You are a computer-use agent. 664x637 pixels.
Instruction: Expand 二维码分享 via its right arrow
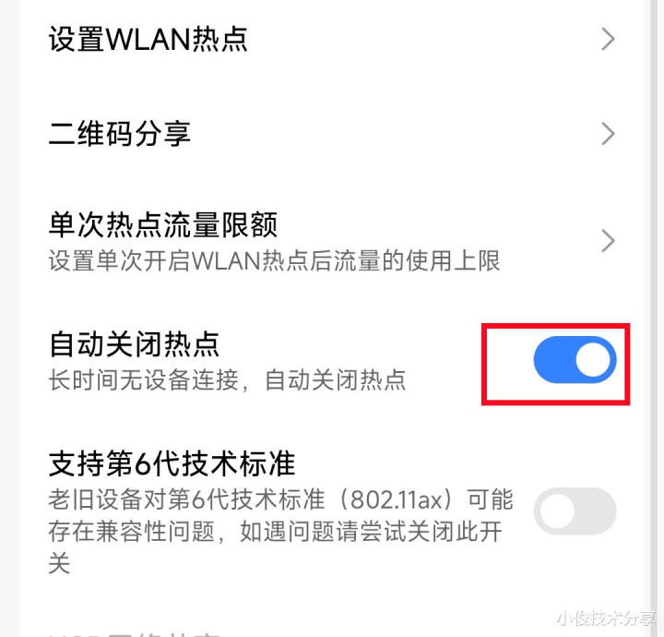click(608, 134)
